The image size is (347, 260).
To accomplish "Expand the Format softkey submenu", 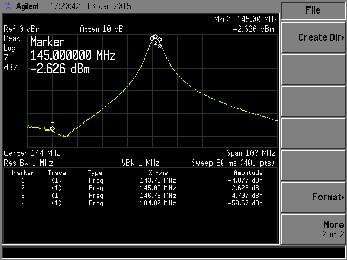I will click(x=313, y=197).
